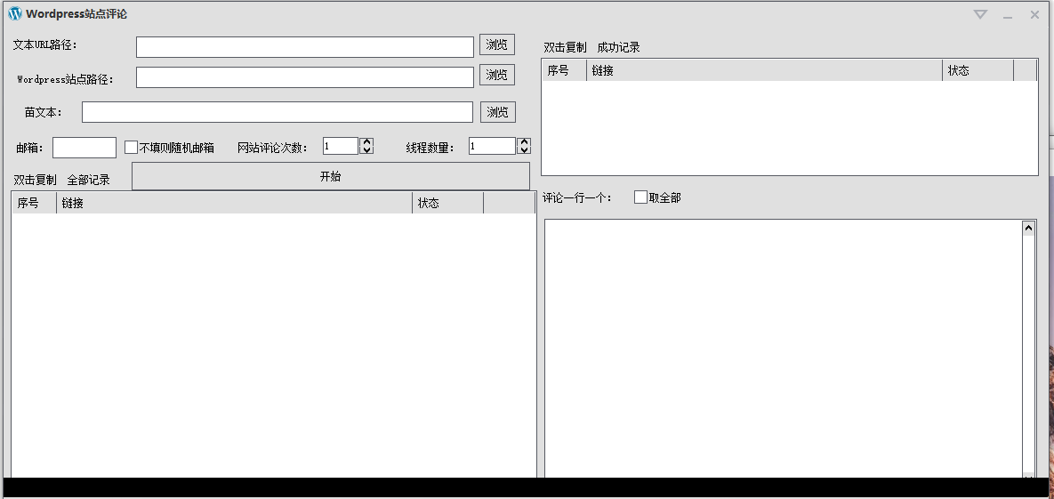Click the 线程数量 value field
Image resolution: width=1054 pixels, height=499 pixels.
click(492, 146)
